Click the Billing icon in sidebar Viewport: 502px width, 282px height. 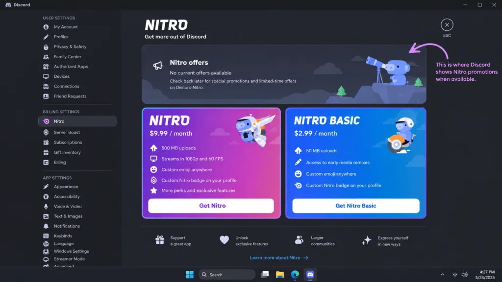click(46, 163)
